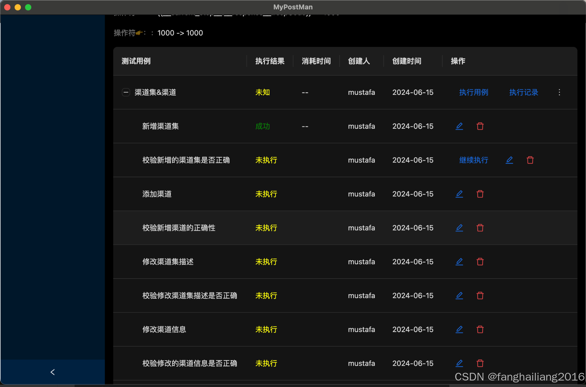Run the suite via the 执行用例 link
Screen dimensions: 586x387
click(473, 92)
